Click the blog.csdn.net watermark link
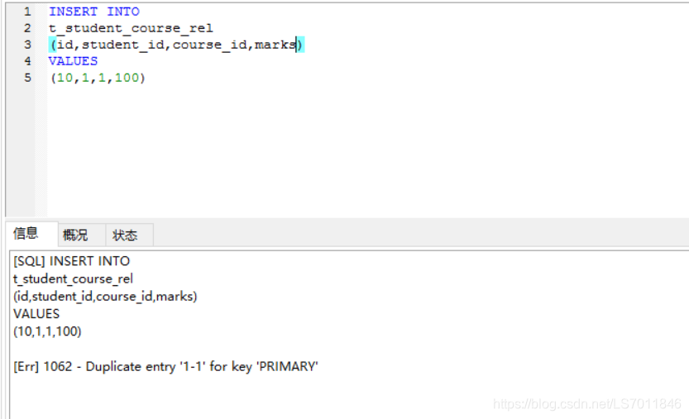Viewport: 689px width, 419px height. 587,403
